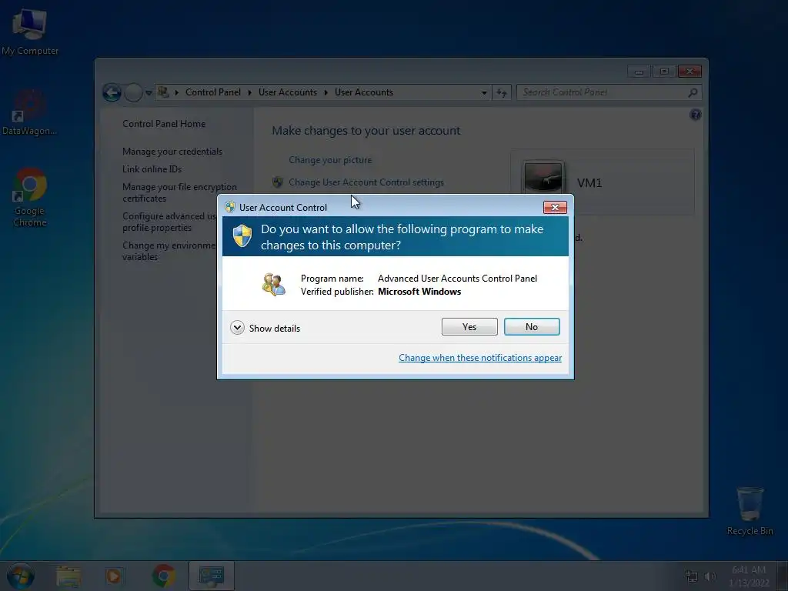The height and width of the screenshot is (591, 788).
Task: Click Change your picture link
Action: 330,160
